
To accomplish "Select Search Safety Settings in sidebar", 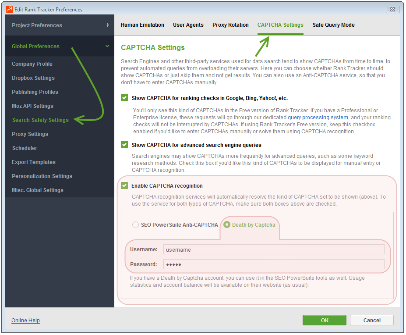I will click(40, 120).
